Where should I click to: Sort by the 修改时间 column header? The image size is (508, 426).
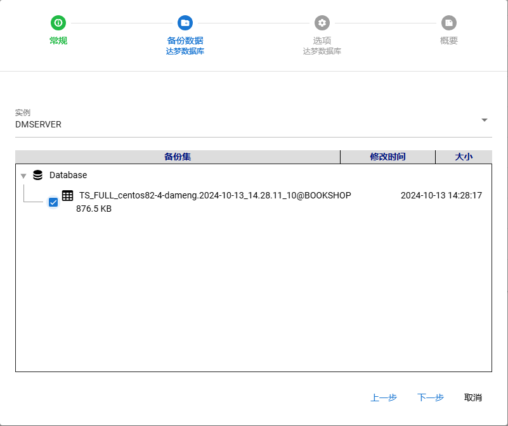coord(388,157)
